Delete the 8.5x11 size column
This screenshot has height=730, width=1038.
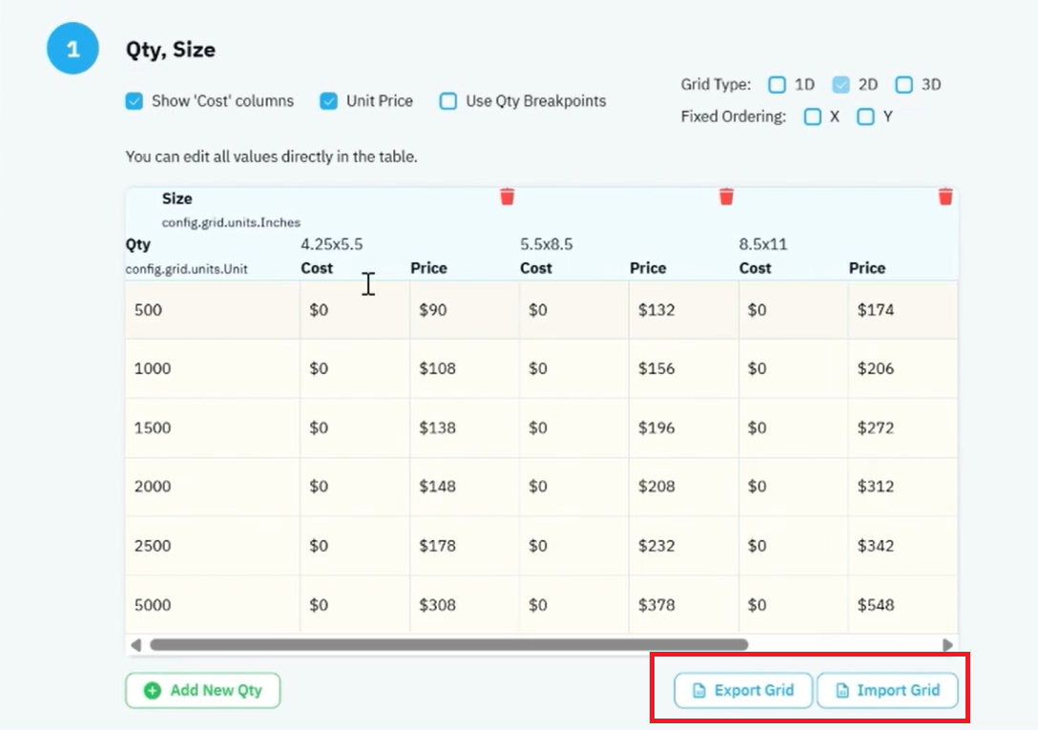(945, 197)
